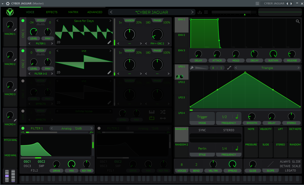Select next LFO shape after Triangle
The height and width of the screenshot is (185, 304).
tap(298, 68)
